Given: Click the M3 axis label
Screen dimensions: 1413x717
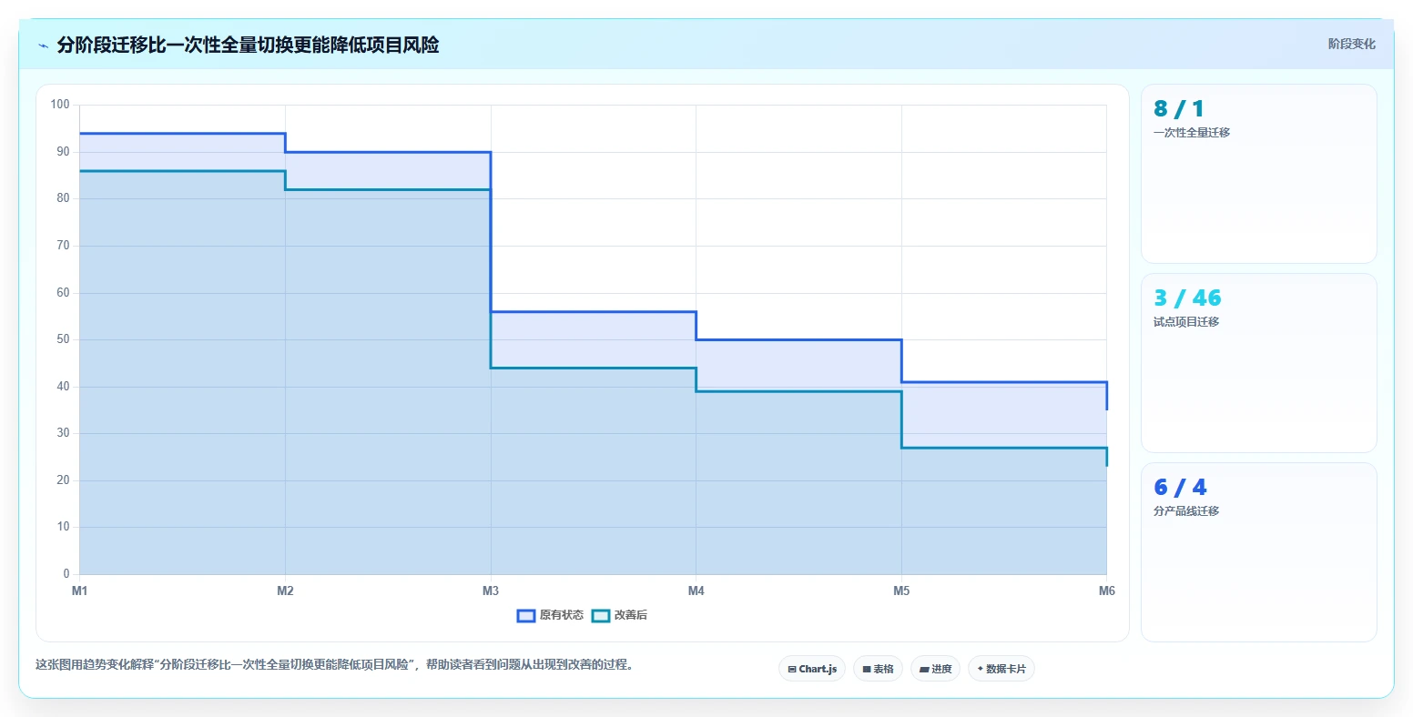Looking at the screenshot, I should pos(491,591).
